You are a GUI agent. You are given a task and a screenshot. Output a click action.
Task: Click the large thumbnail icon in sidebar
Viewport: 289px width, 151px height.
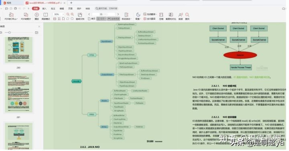pyautogui.click(x=37, y=33)
